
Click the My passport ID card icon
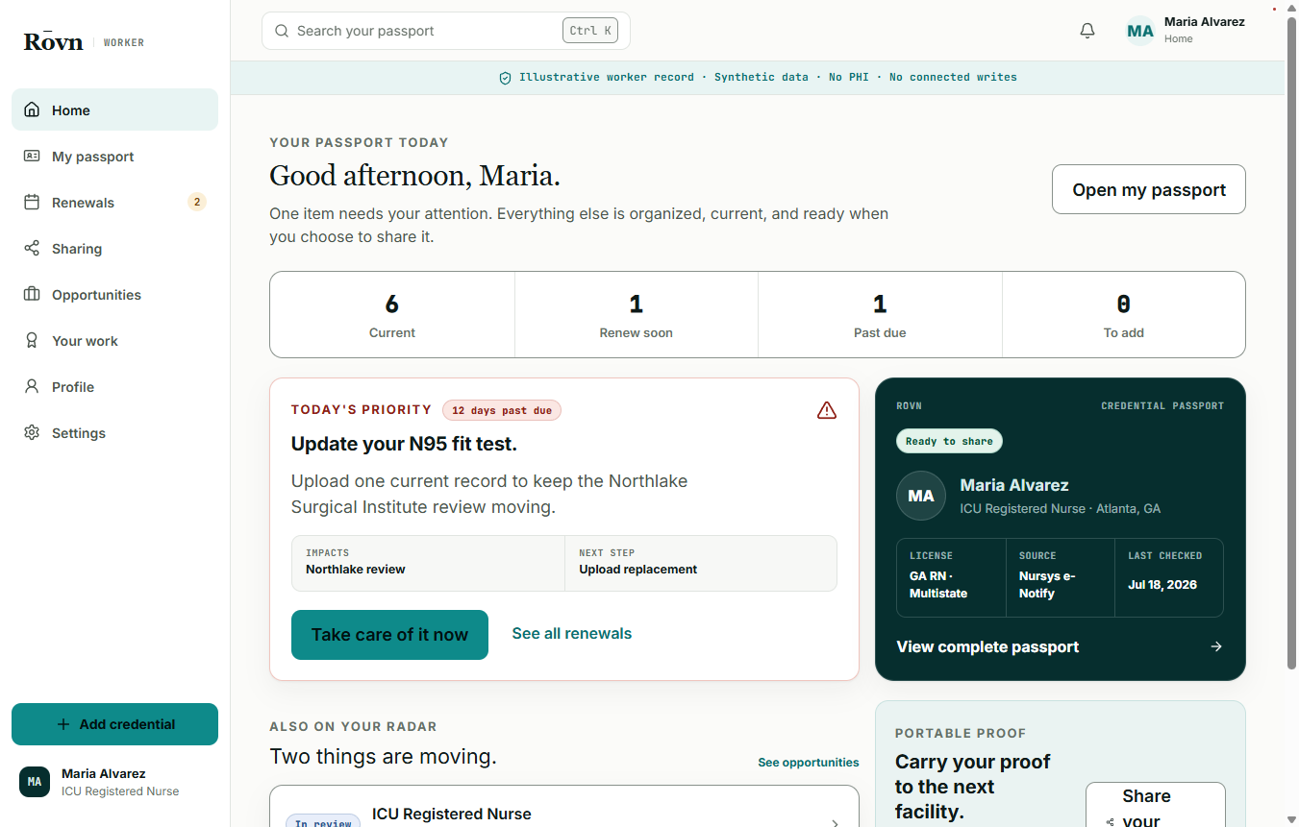32,156
